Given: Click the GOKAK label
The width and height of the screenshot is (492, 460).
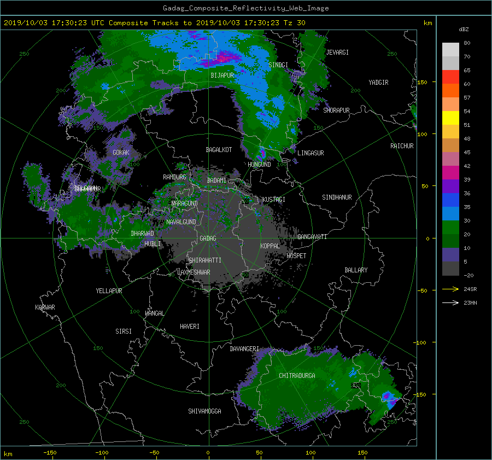Looking at the screenshot, I should [121, 153].
